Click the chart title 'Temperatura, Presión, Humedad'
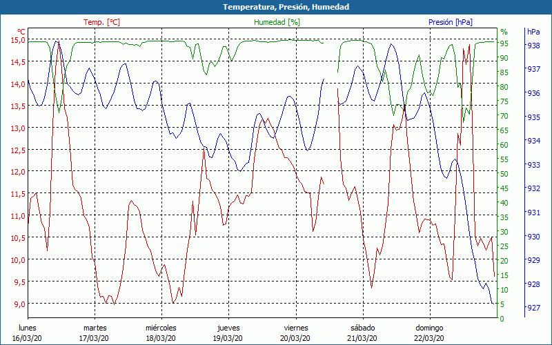This screenshot has height=345, width=552. 286,7
